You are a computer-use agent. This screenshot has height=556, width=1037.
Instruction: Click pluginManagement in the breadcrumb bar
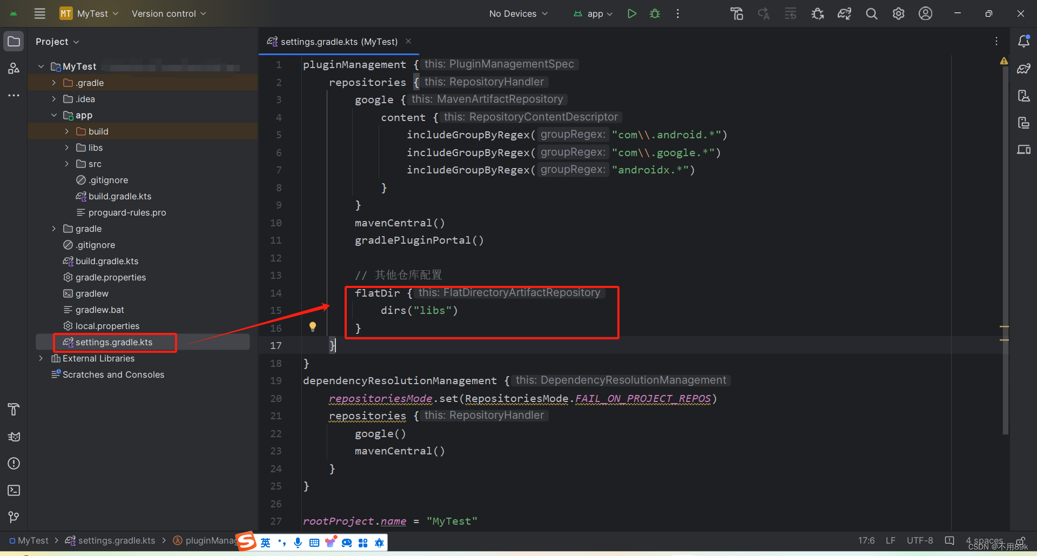click(208, 540)
